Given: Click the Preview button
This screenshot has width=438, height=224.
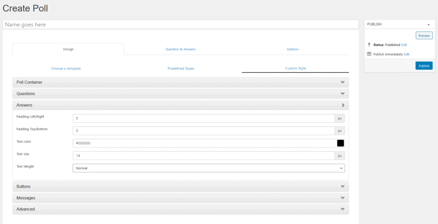Looking at the screenshot, I should click(x=424, y=35).
